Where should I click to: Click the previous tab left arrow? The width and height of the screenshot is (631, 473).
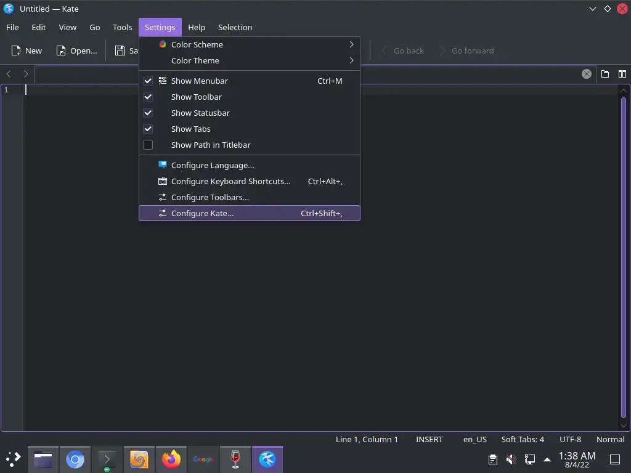pyautogui.click(x=9, y=74)
